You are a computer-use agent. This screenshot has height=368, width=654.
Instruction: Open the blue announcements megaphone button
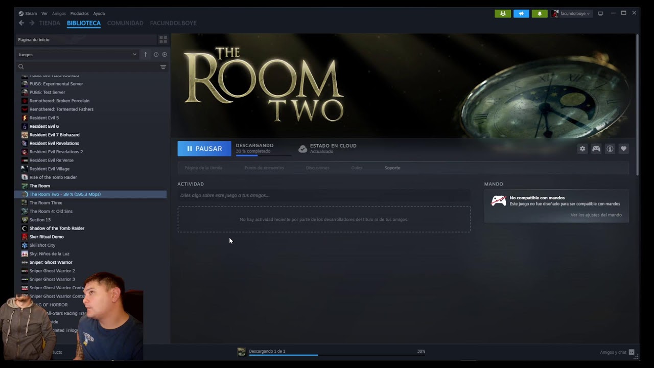(x=521, y=14)
